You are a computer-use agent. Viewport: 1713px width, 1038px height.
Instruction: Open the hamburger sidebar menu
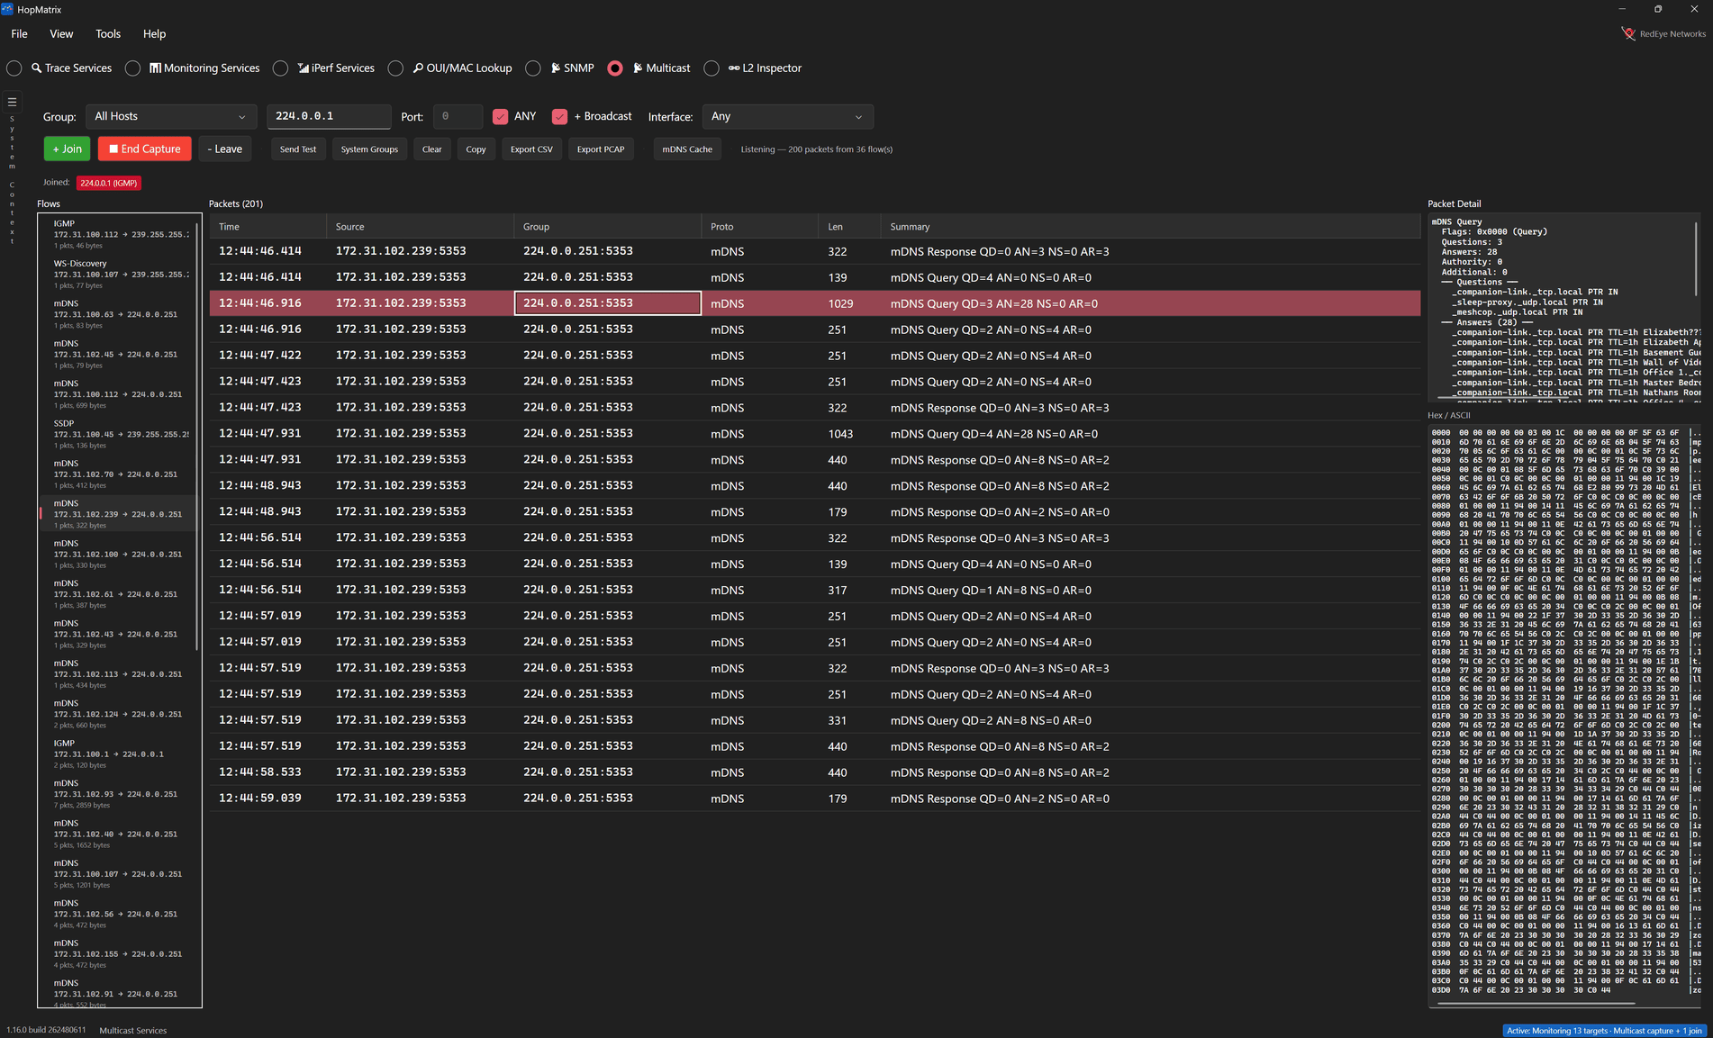click(13, 102)
